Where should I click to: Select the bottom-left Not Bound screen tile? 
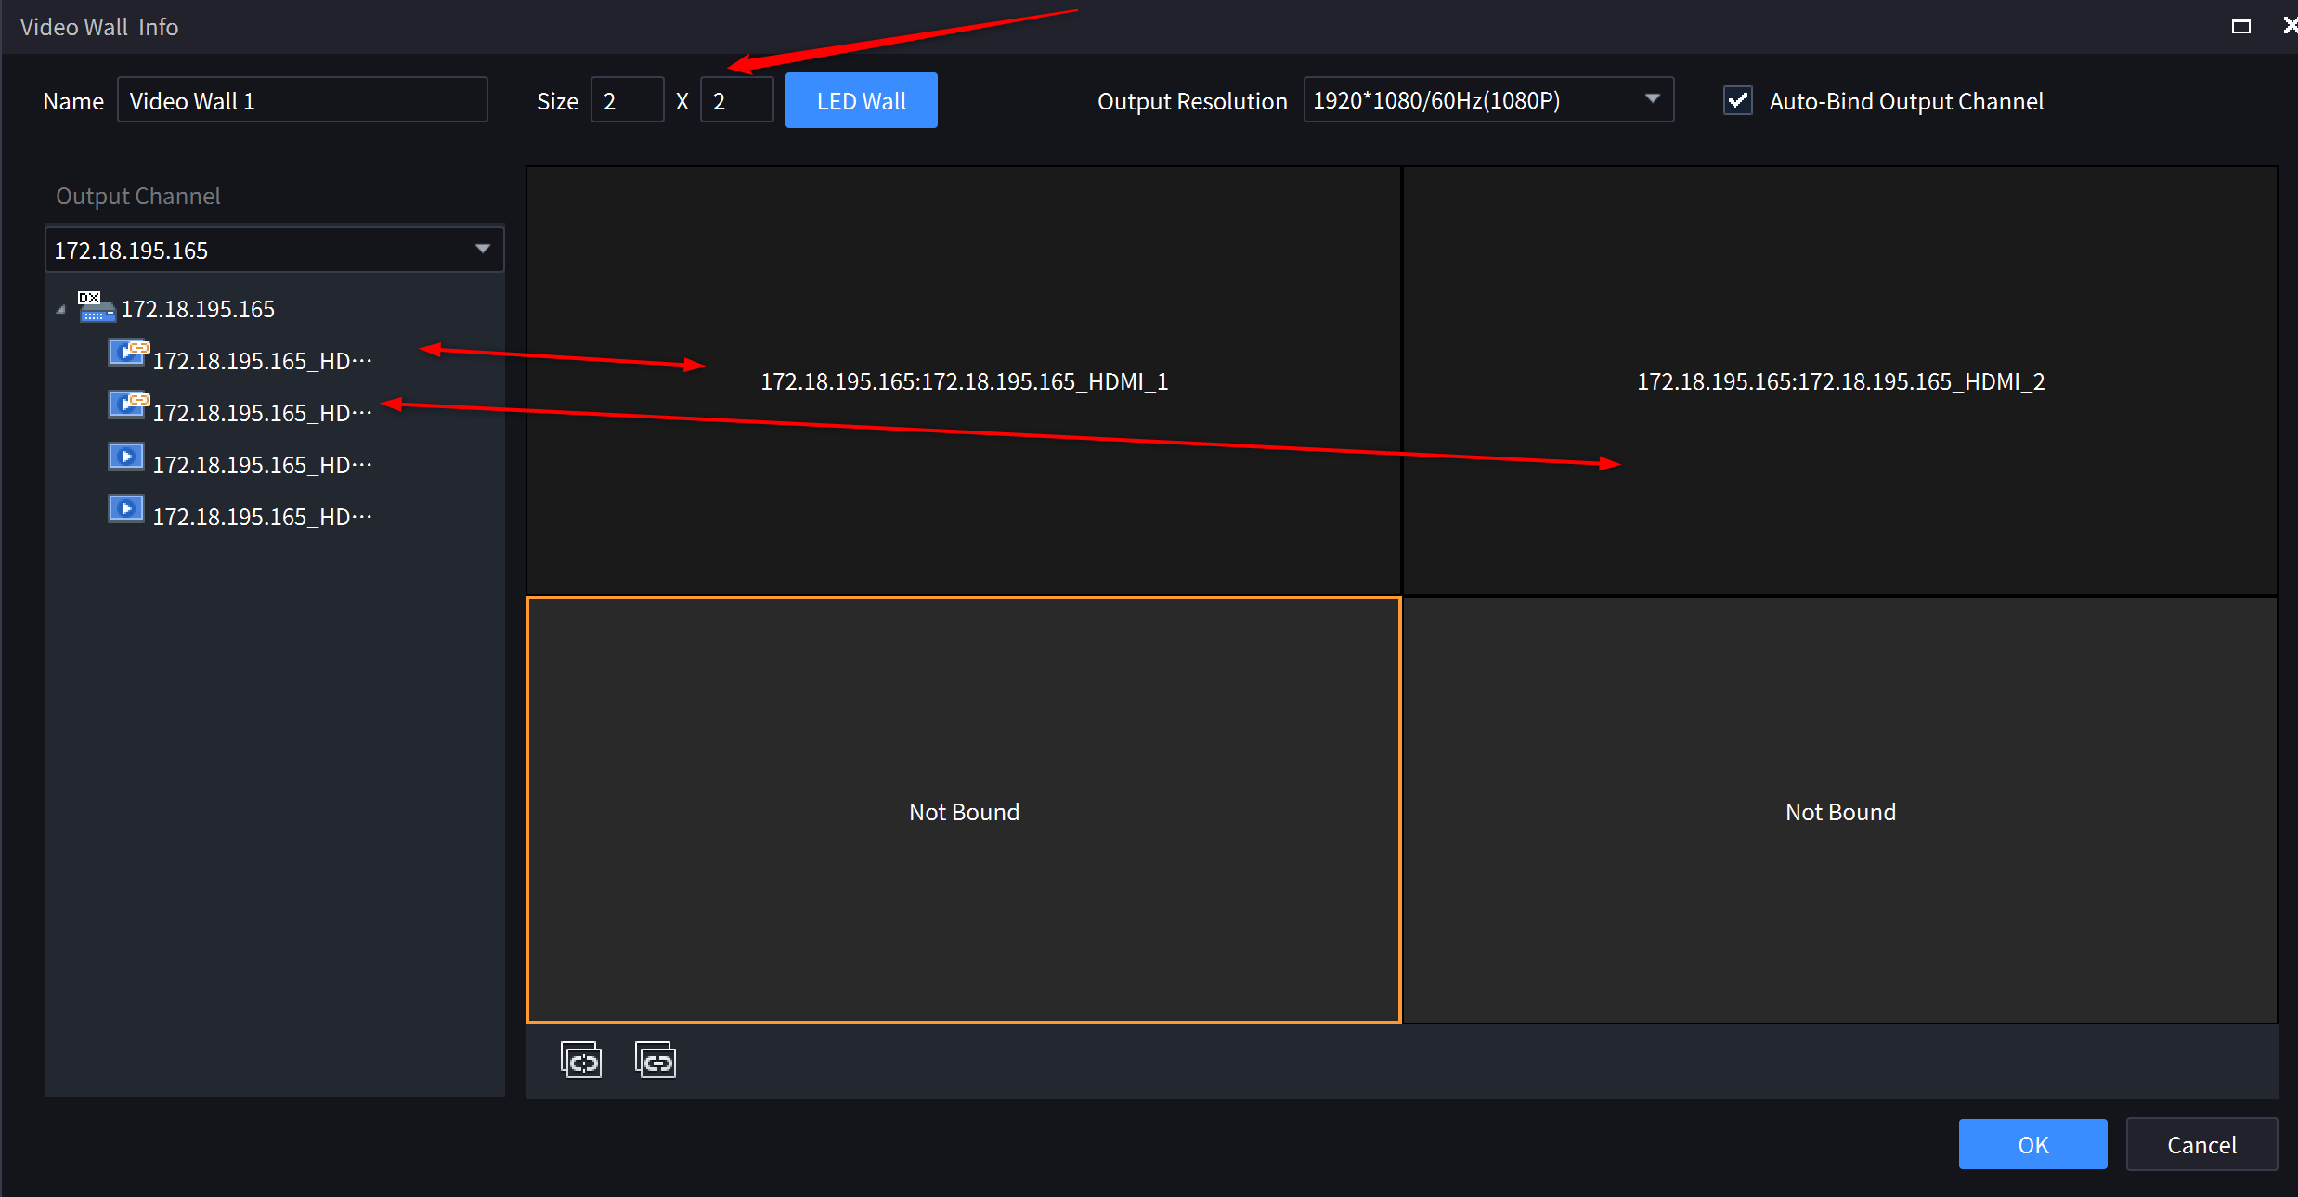pyautogui.click(x=963, y=811)
